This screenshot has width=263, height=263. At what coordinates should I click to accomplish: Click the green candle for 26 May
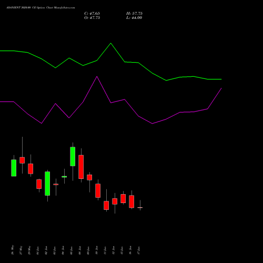[x=14, y=168]
